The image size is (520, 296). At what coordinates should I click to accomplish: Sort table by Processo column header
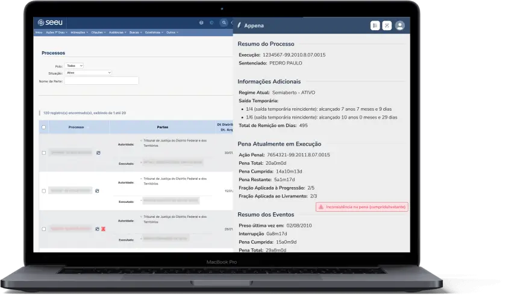[77, 128]
